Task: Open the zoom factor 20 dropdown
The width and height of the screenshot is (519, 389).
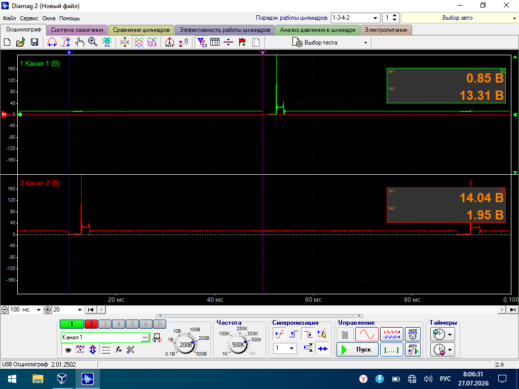Action: [80, 309]
